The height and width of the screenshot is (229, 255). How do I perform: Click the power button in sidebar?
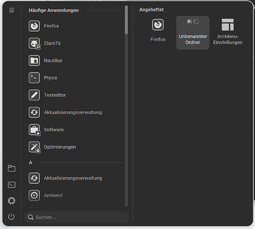12,217
